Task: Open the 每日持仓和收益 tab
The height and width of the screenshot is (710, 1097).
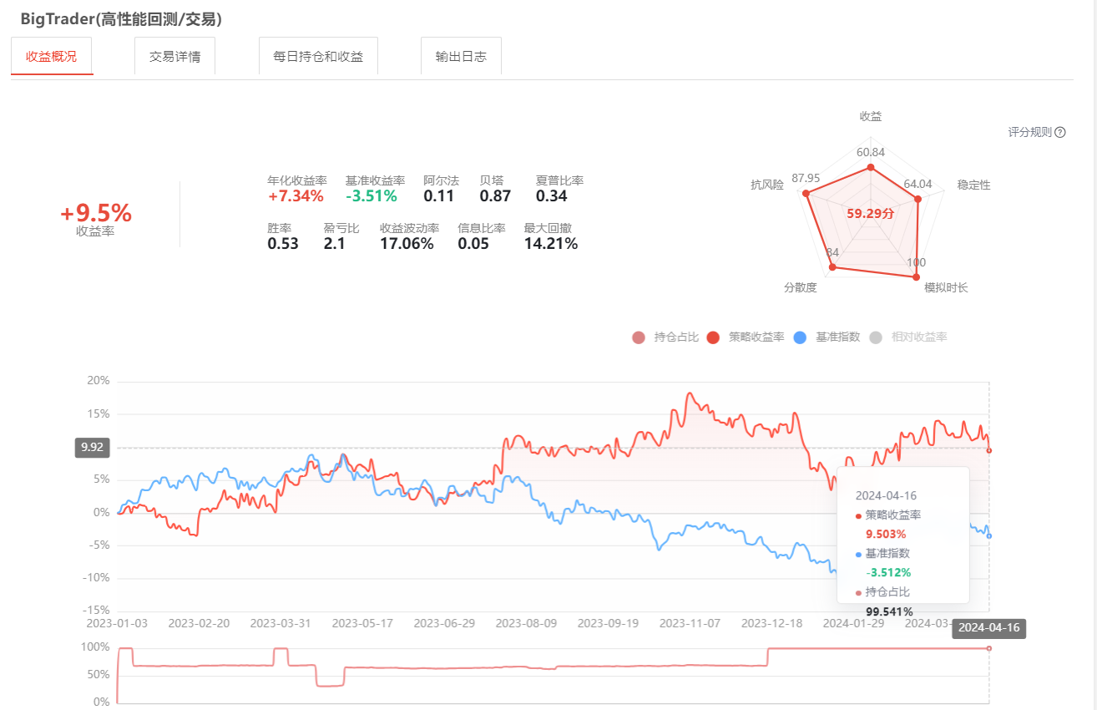Action: click(318, 57)
